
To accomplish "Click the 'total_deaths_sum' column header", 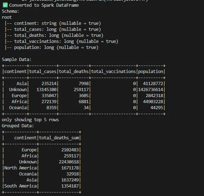I will pyautogui.click(x=59, y=138).
